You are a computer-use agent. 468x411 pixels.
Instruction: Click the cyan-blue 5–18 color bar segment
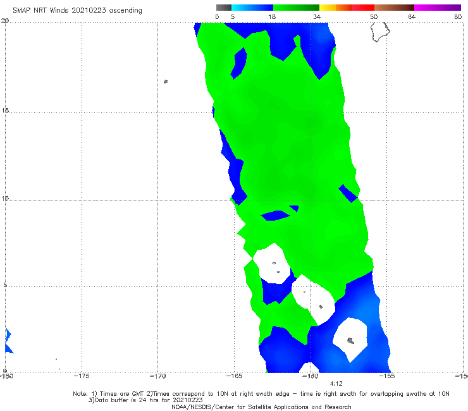click(252, 8)
